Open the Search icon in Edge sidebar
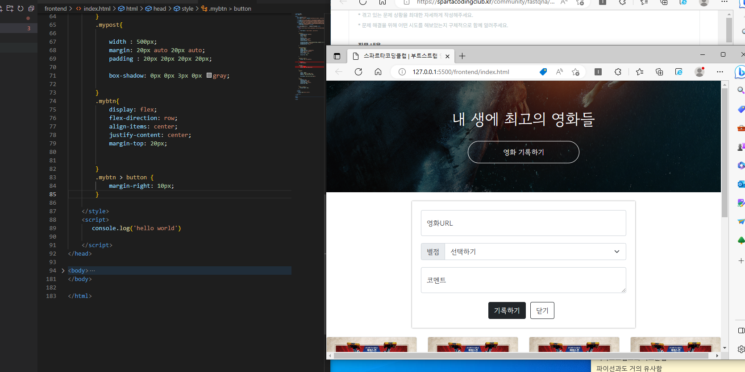745x372 pixels. tap(741, 90)
